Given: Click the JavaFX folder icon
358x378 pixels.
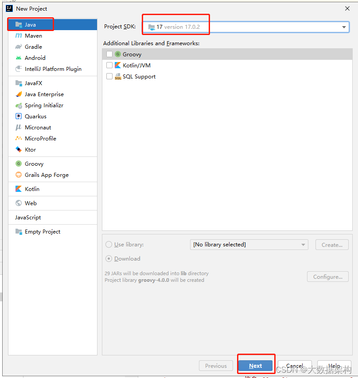Looking at the screenshot, I should point(19,83).
